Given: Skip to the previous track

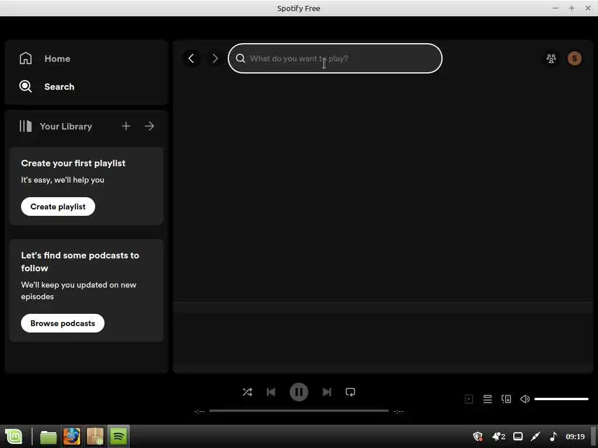Looking at the screenshot, I should click(271, 392).
